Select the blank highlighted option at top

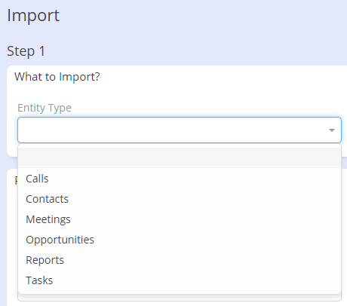pyautogui.click(x=180, y=158)
